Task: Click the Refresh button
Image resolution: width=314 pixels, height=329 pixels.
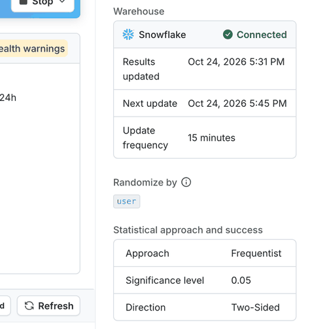Action: (x=48, y=305)
